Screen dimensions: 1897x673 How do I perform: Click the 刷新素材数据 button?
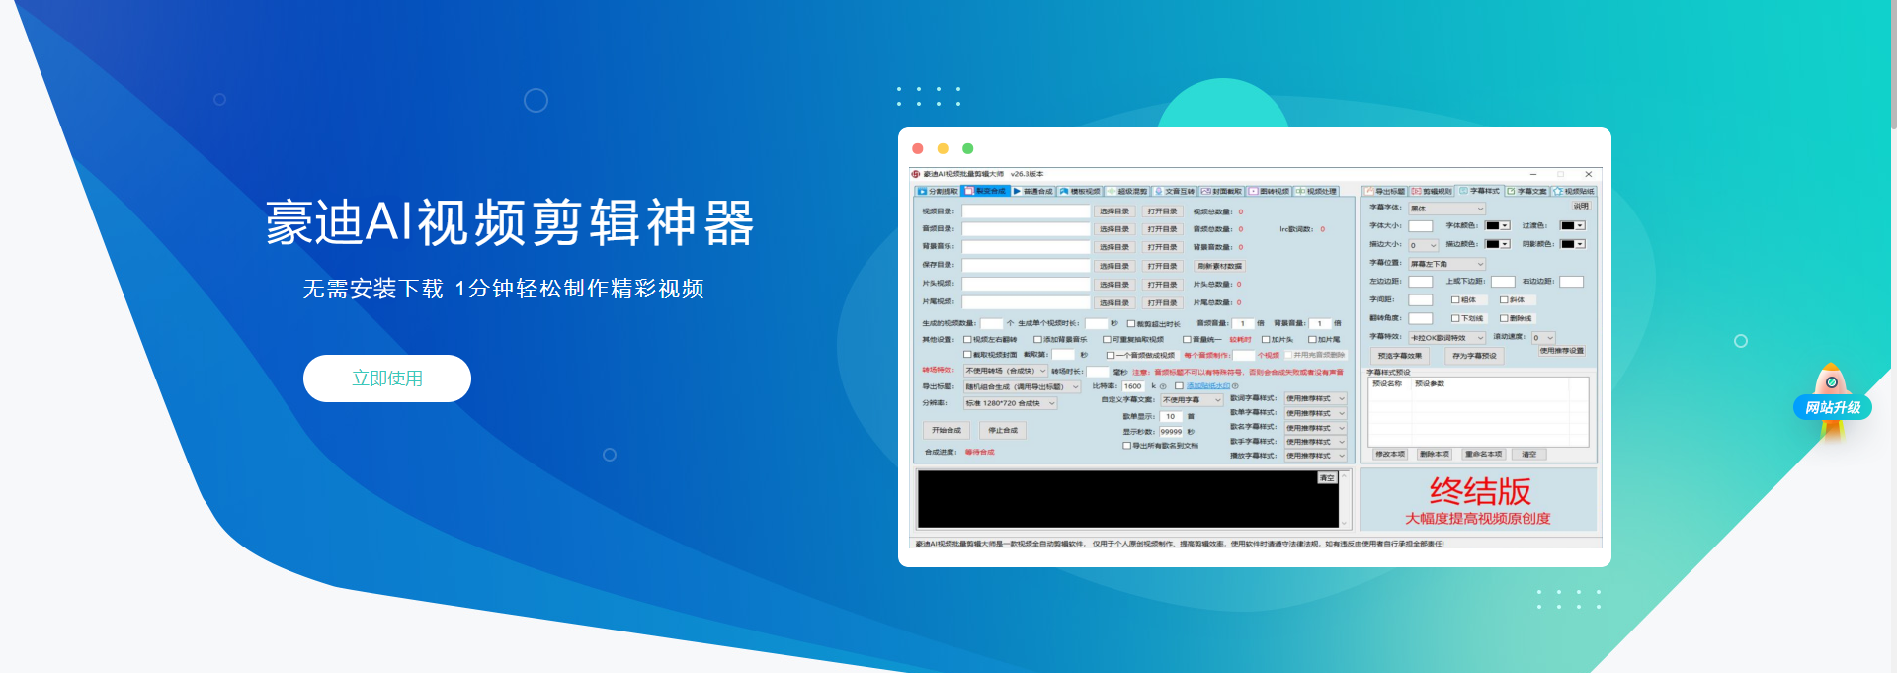pyautogui.click(x=1219, y=266)
